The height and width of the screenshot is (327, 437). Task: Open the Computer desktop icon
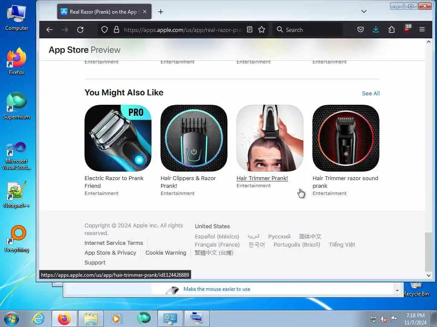[17, 18]
